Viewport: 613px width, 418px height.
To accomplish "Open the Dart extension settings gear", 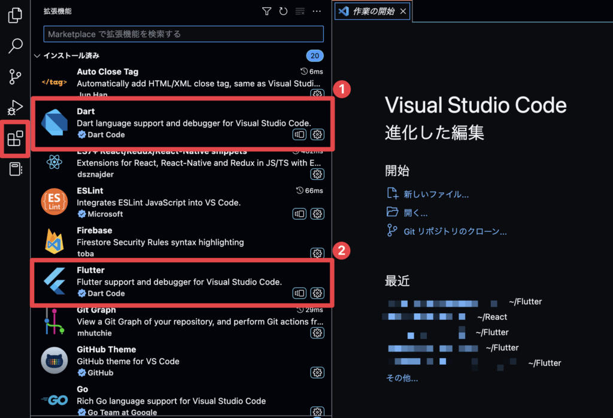I will tap(317, 134).
